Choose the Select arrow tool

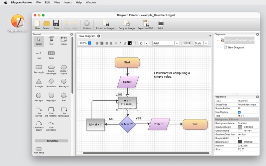(x=39, y=41)
